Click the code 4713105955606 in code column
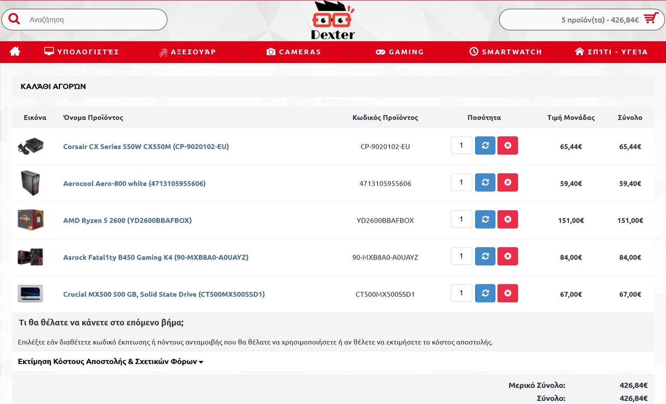This screenshot has width=666, height=404. (x=385, y=184)
